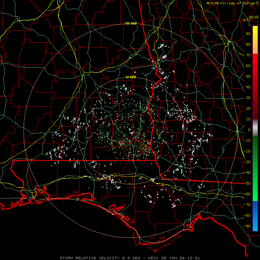Screen dimensions: 260x260
Task: Select the 40 value on the velocity scale
Action: [248, 87]
